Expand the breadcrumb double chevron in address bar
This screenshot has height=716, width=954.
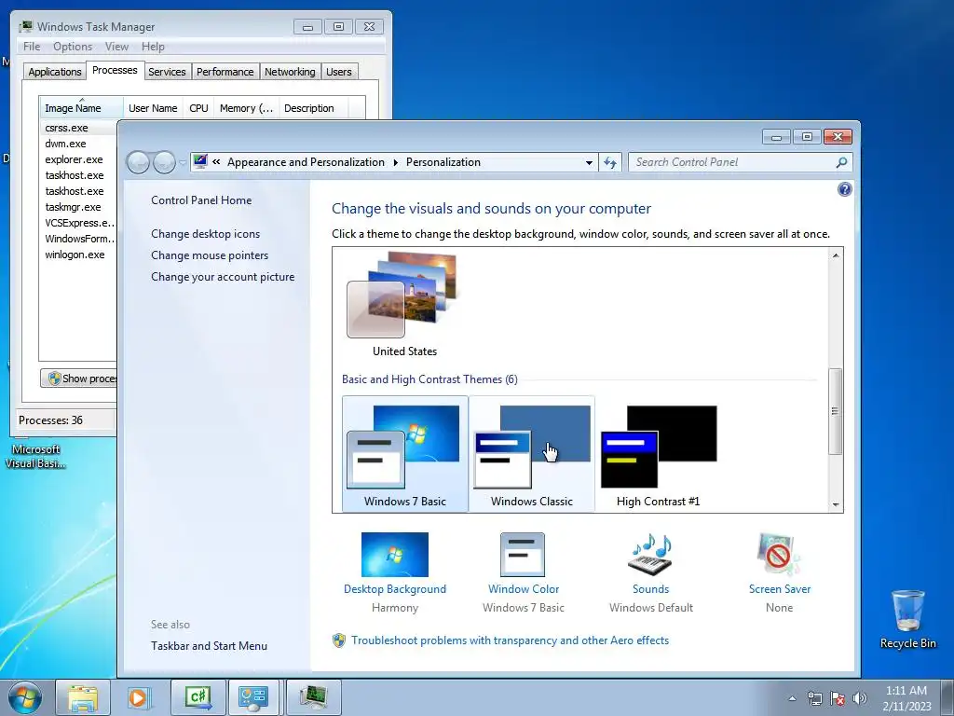216,162
